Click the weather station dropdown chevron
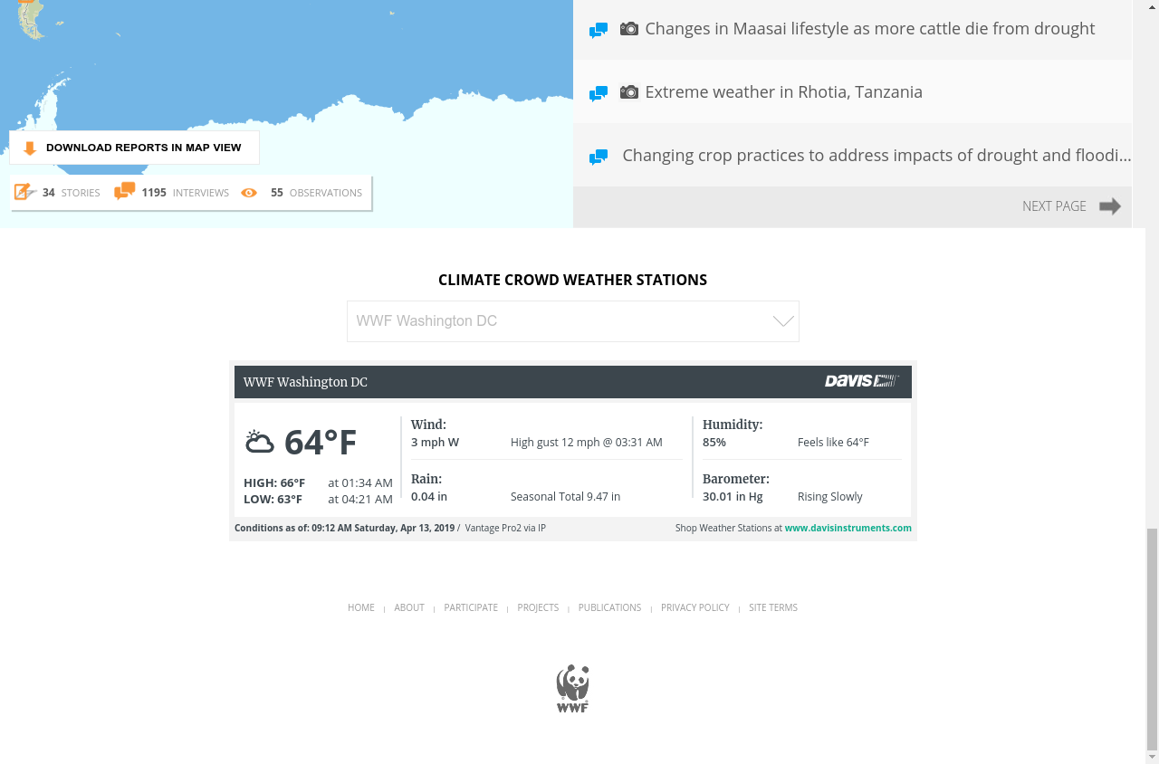The width and height of the screenshot is (1159, 764). click(x=783, y=321)
